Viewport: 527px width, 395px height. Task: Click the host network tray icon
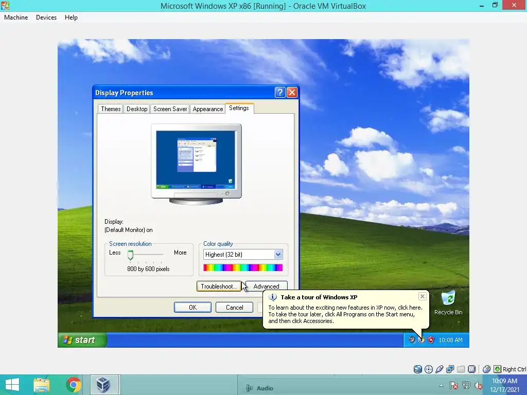[x=466, y=385]
